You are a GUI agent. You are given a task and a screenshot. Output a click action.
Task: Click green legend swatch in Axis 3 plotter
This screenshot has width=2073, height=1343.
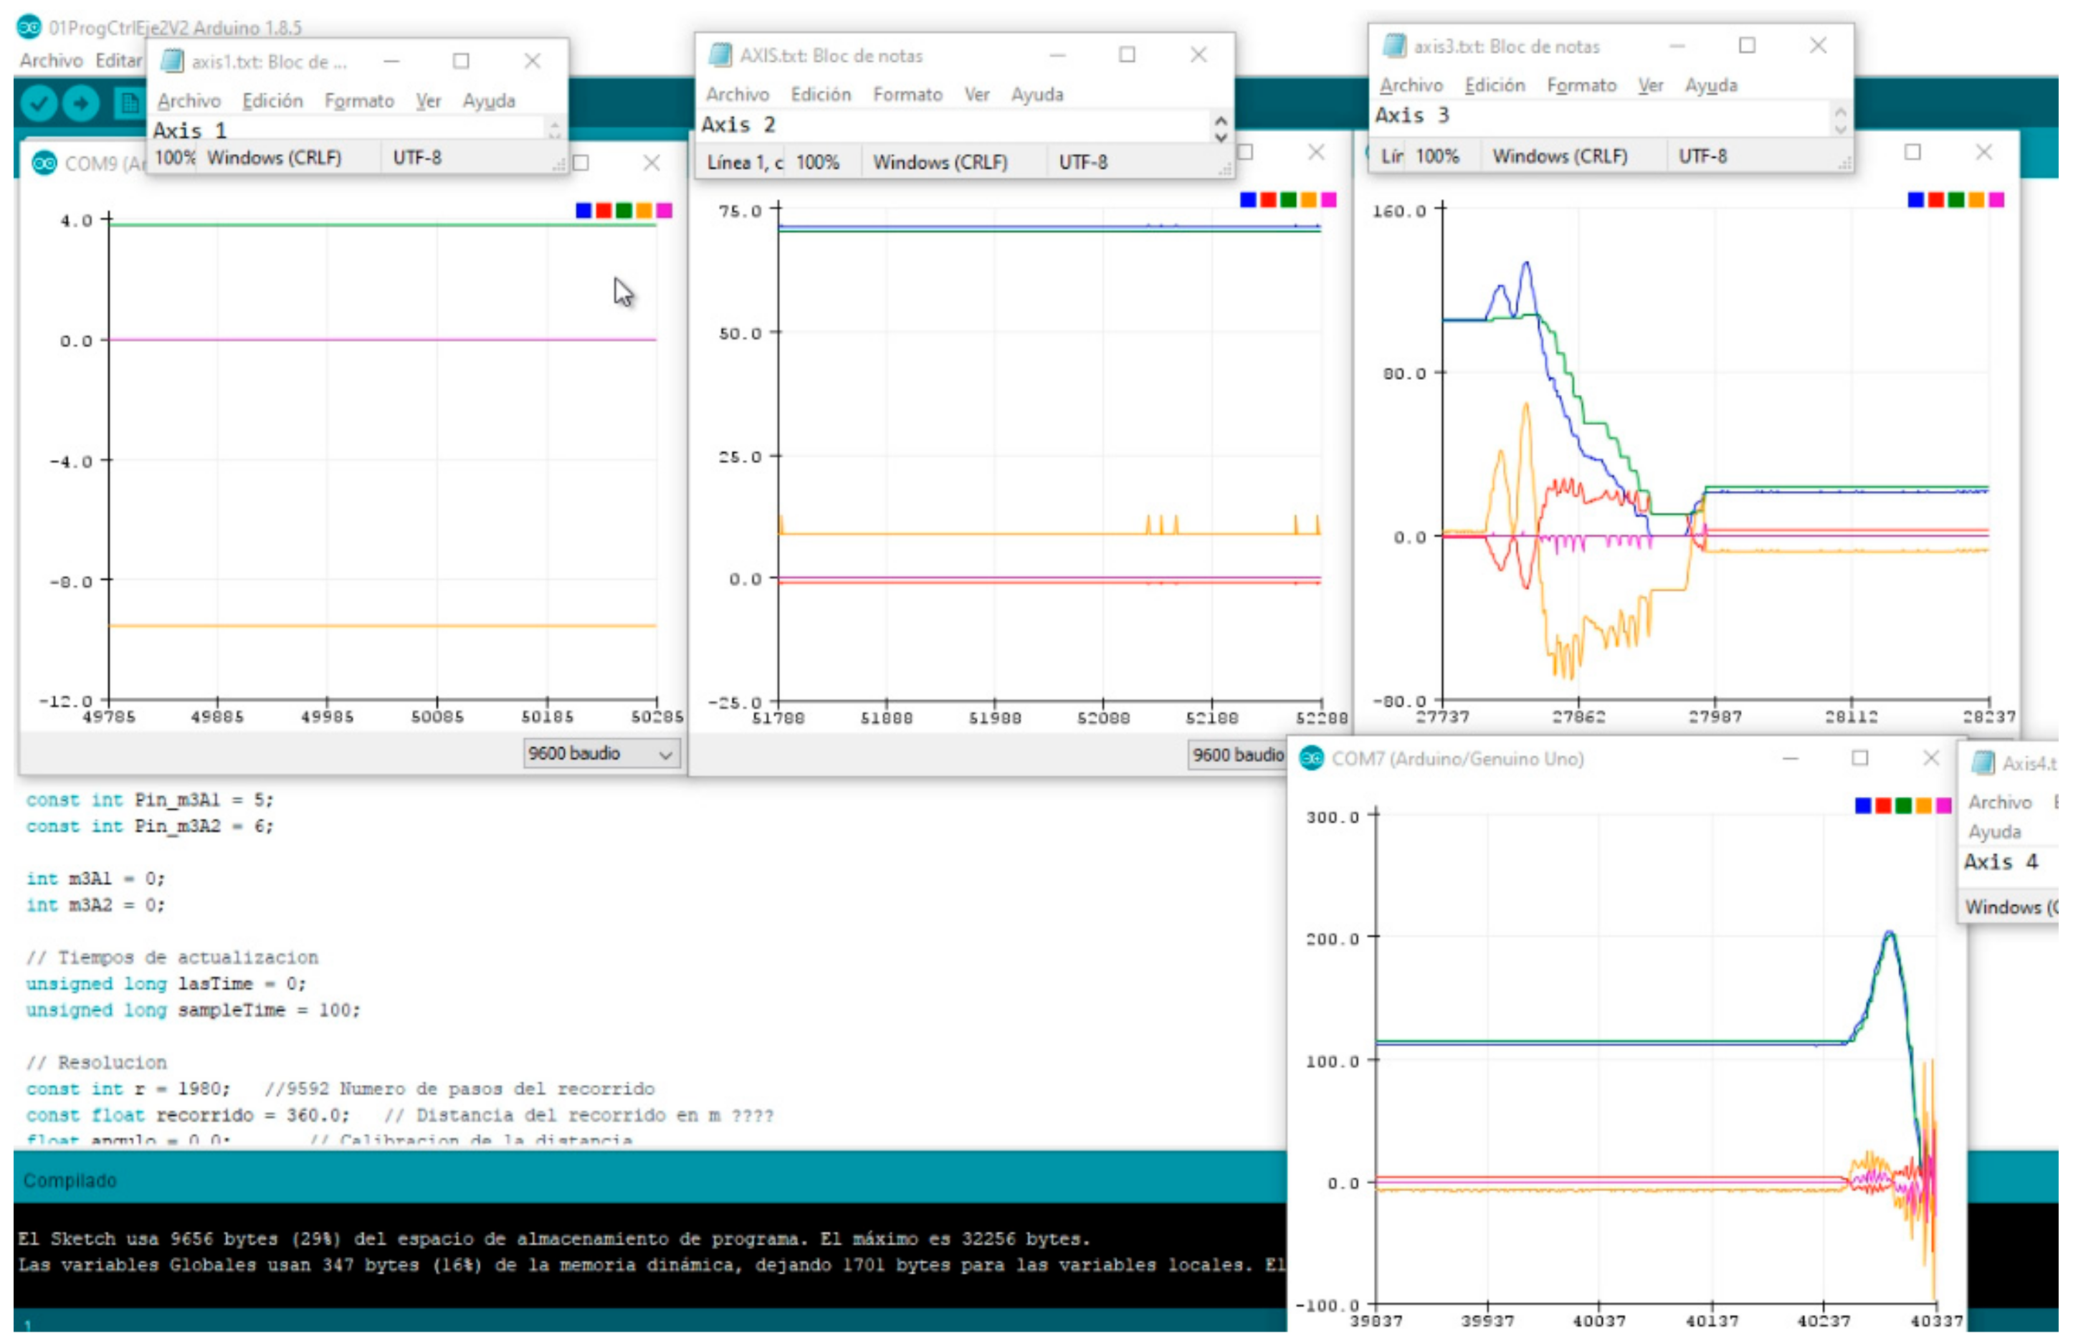[1955, 201]
